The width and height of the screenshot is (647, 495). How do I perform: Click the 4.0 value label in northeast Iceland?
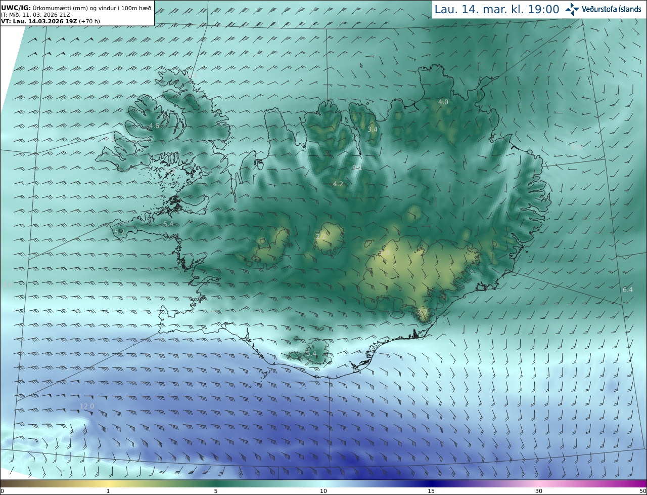(443, 102)
